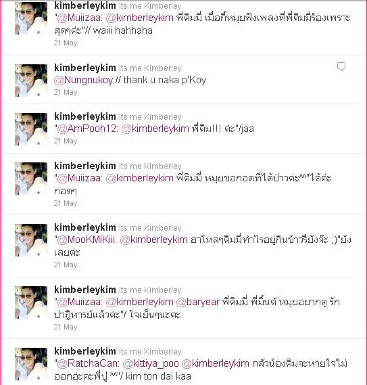Click the avatar beside the RatchaCan tweet
This screenshot has height=385, width=367.
(x=31, y=364)
